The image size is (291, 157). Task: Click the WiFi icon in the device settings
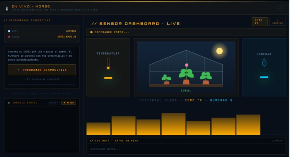click(x=9, y=31)
